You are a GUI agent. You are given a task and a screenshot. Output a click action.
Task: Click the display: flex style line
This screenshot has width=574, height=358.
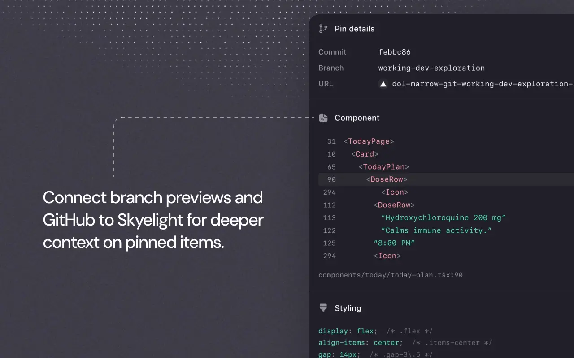point(375,331)
